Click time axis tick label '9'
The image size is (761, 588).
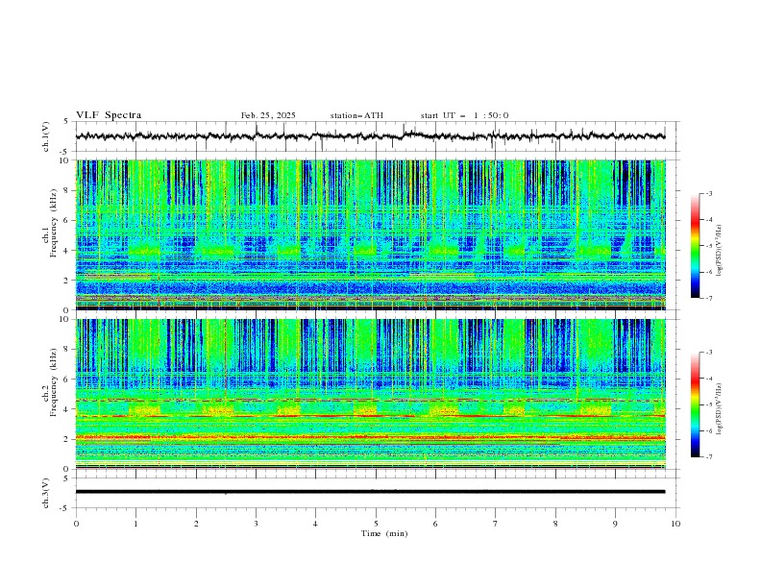(615, 524)
